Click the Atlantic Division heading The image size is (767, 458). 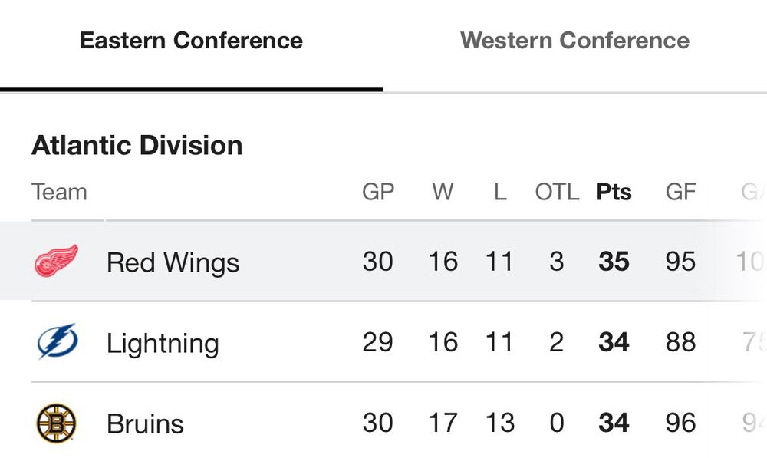pyautogui.click(x=137, y=145)
